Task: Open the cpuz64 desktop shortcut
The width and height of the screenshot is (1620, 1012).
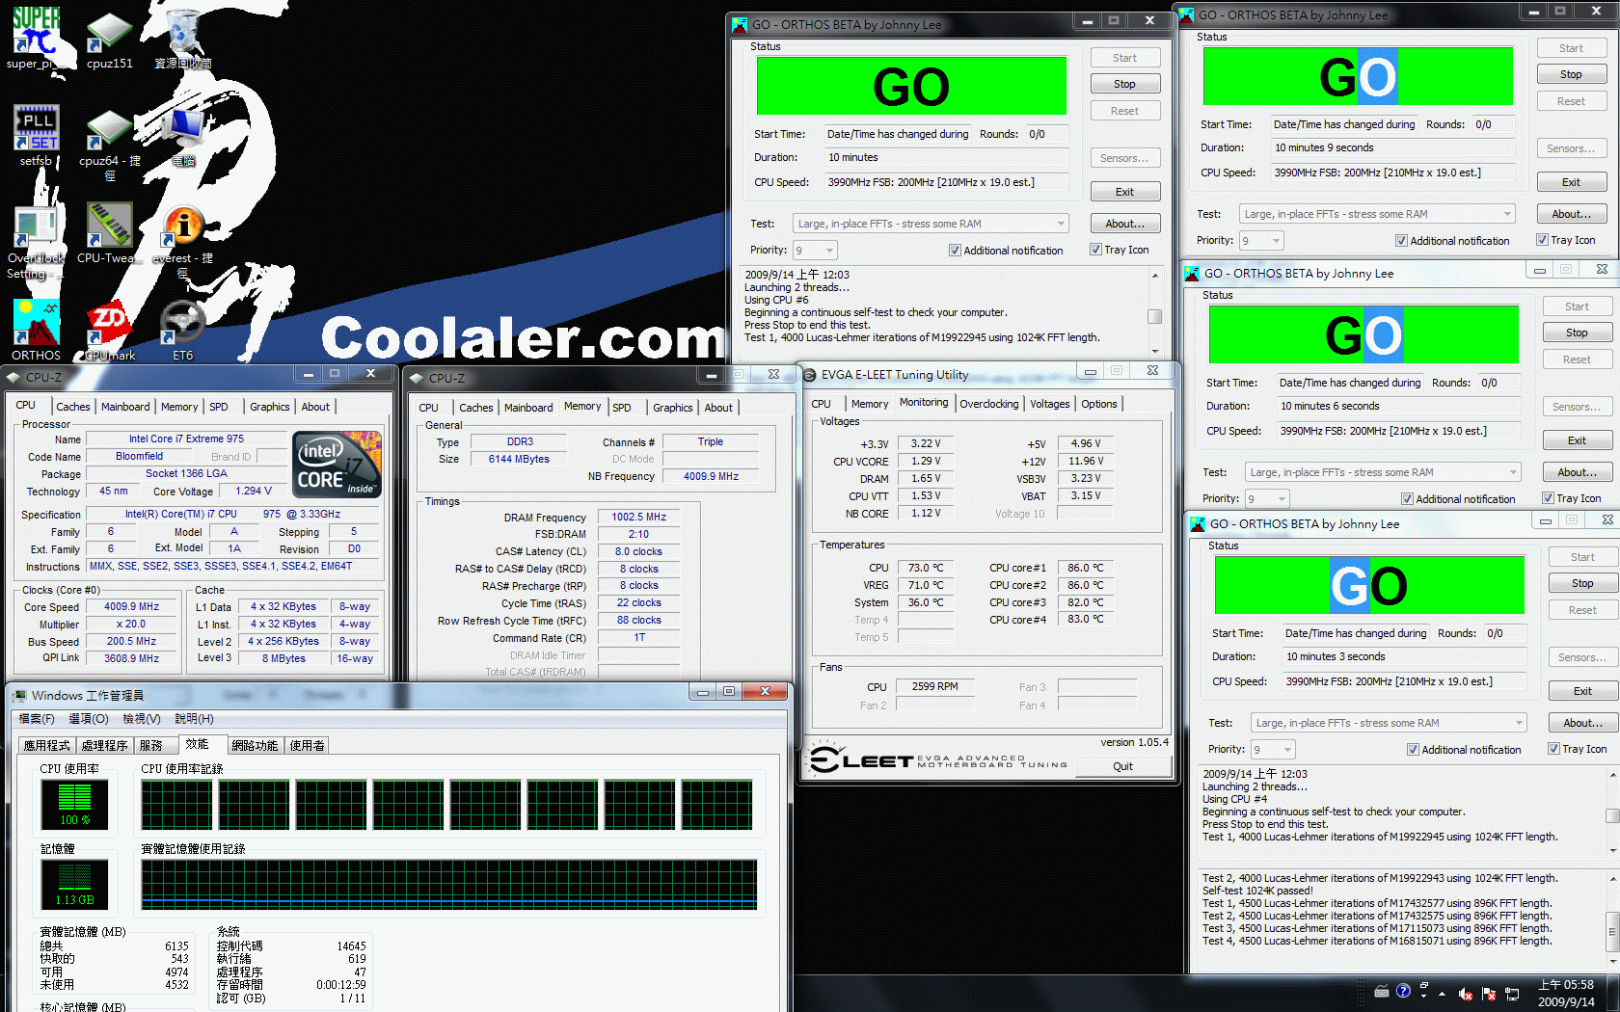Action: 109,143
